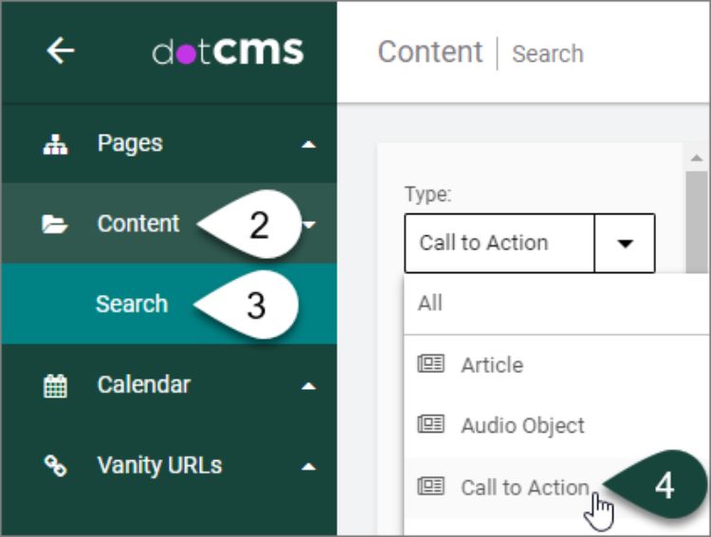Expand the Vanity URLs section arrow
This screenshot has width=711, height=537.
[306, 467]
